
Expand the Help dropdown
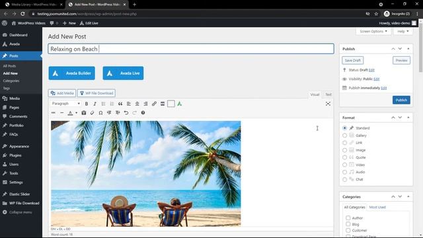tap(403, 31)
